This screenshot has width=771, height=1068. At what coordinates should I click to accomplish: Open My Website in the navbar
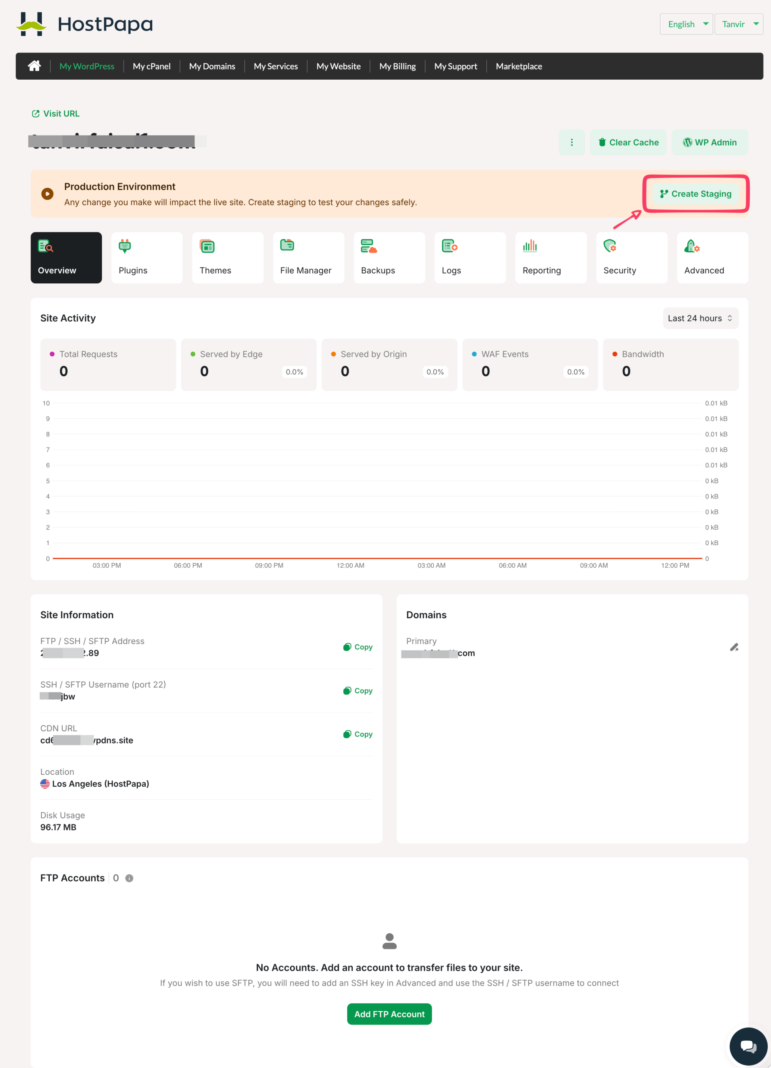(x=339, y=66)
